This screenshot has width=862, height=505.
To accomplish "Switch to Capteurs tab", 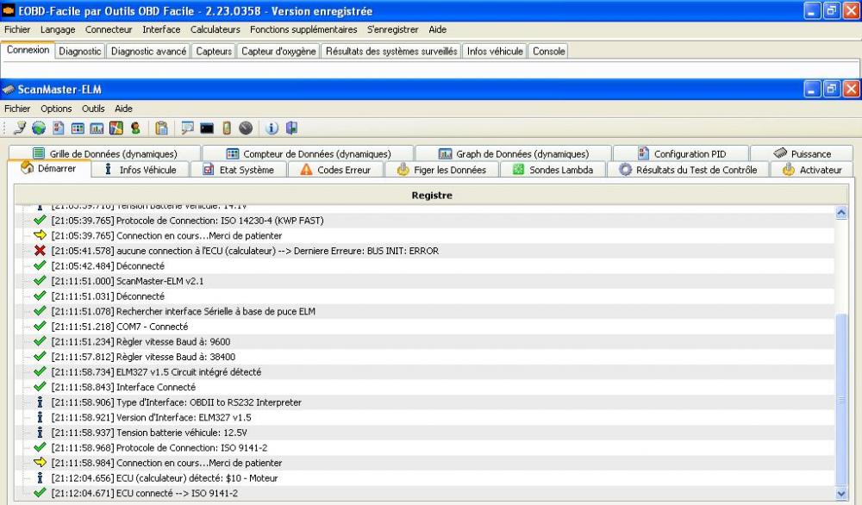I will pos(214,51).
